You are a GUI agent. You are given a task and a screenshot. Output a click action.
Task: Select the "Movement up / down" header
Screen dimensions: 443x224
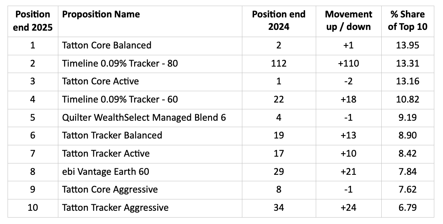point(348,21)
